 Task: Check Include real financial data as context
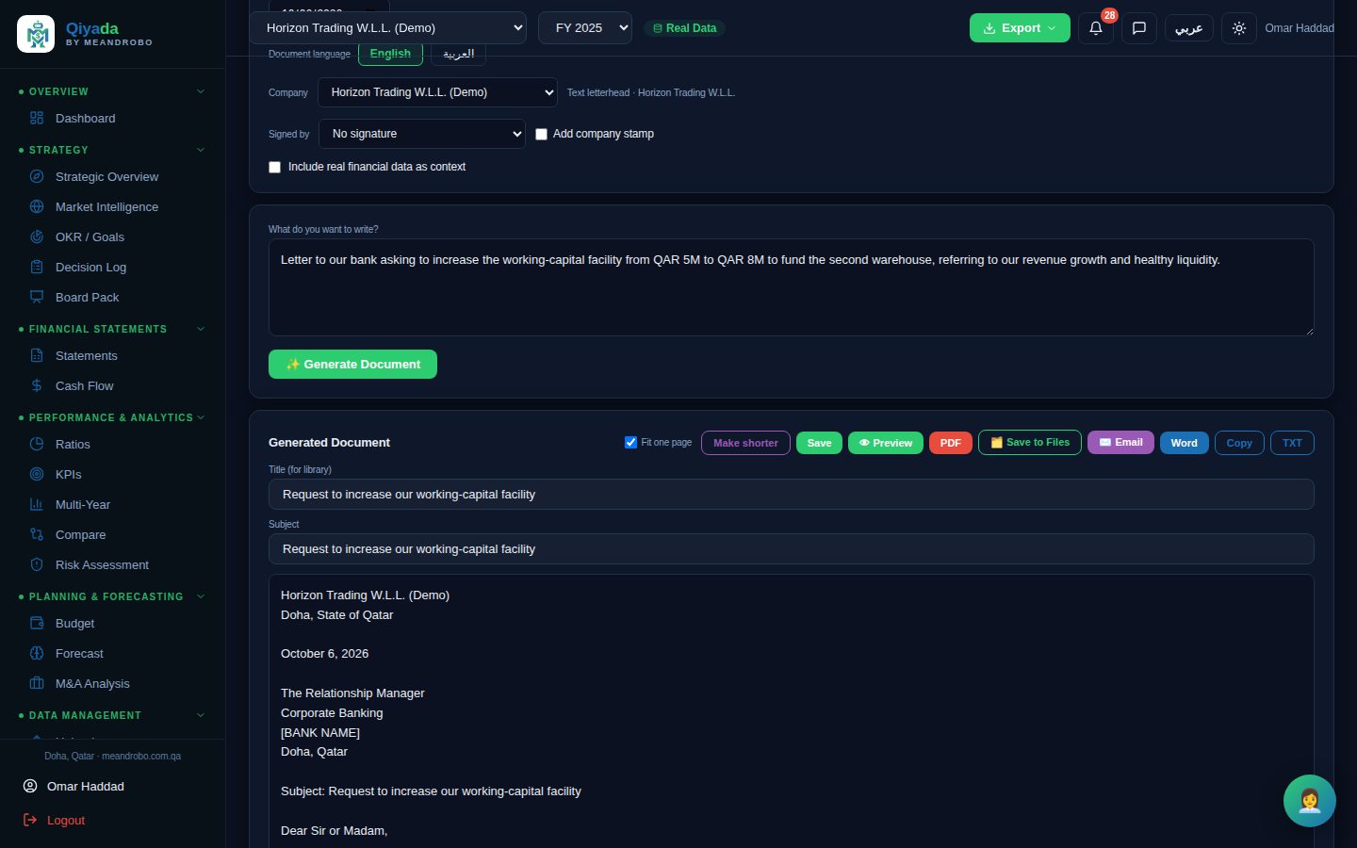274,167
